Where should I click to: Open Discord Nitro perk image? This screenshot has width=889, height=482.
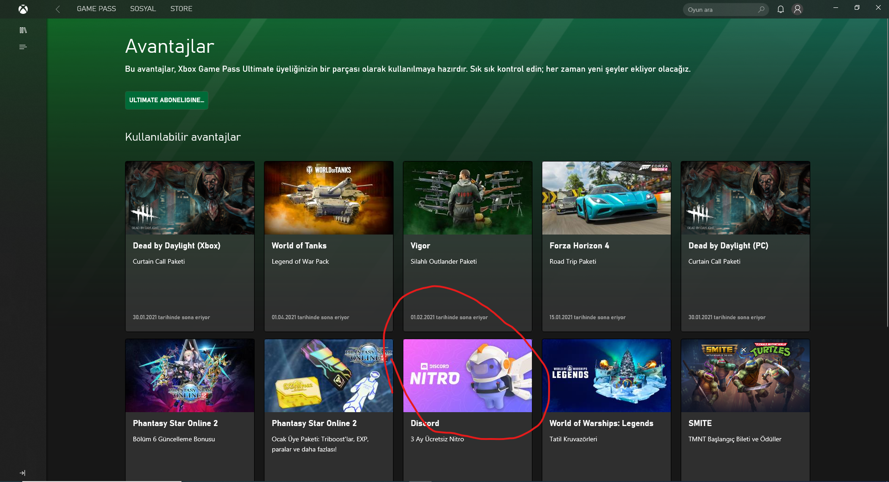pos(468,376)
